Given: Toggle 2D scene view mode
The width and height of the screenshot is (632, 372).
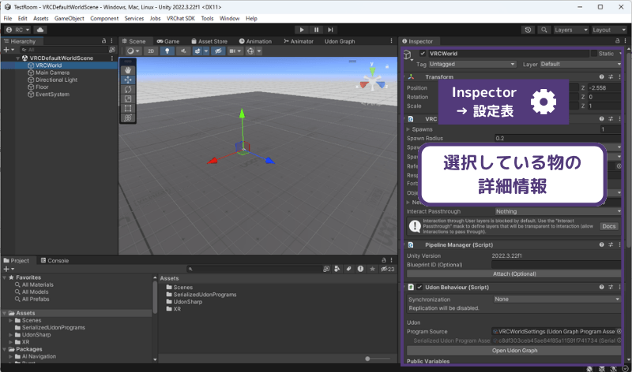Looking at the screenshot, I should coord(151,51).
